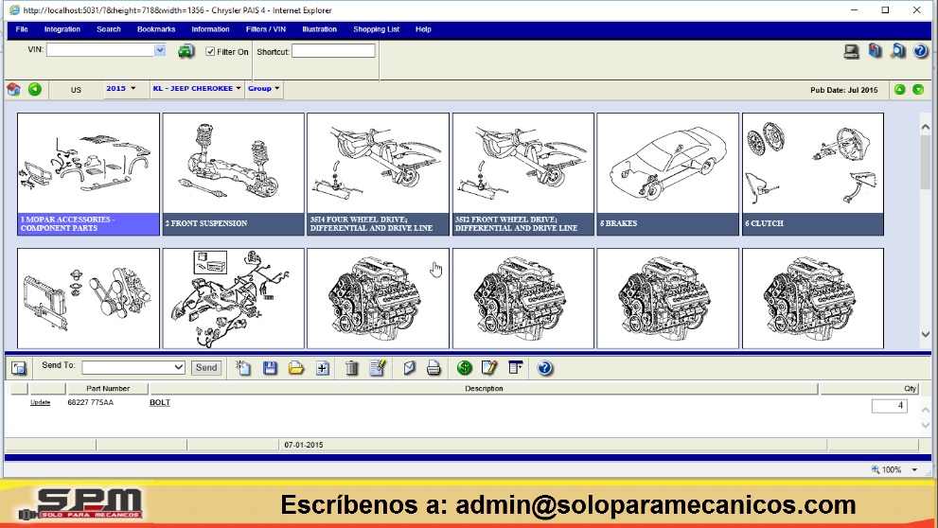938x528 pixels.
Task: Click the Description column header
Action: tap(484, 389)
